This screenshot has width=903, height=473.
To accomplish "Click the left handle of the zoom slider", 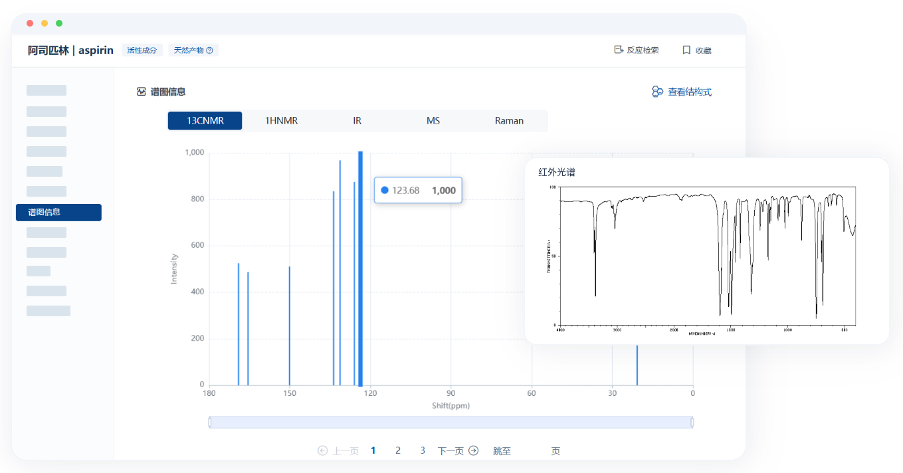I will [209, 422].
